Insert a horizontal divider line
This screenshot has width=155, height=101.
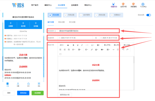[x=118, y=50]
